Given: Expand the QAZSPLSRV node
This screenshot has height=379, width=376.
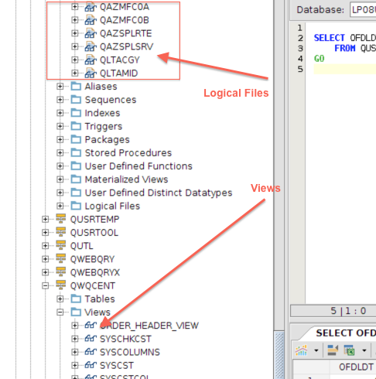Looking at the screenshot, I should pos(75,46).
